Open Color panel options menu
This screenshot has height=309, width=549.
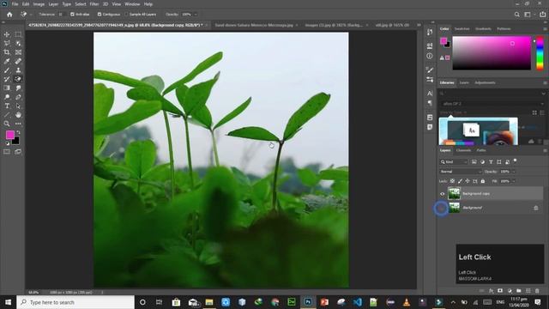[545, 29]
